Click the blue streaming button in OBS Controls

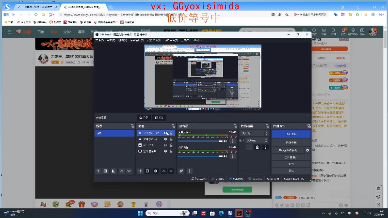point(291,134)
